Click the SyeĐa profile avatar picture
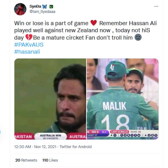 pyautogui.click(x=20, y=9)
